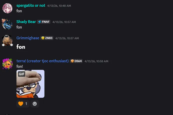Open spergatito or not's avatar

[x=7, y=8]
